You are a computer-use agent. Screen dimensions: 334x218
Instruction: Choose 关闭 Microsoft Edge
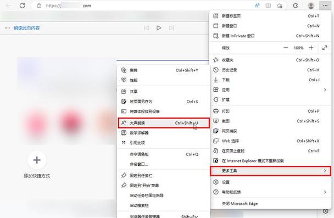coord(270,204)
